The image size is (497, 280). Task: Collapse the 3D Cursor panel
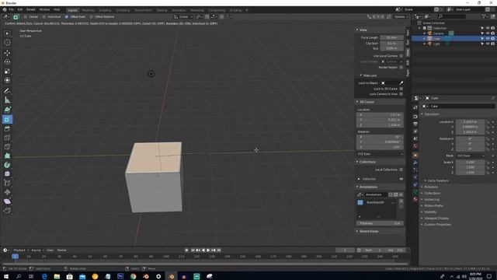380,102
